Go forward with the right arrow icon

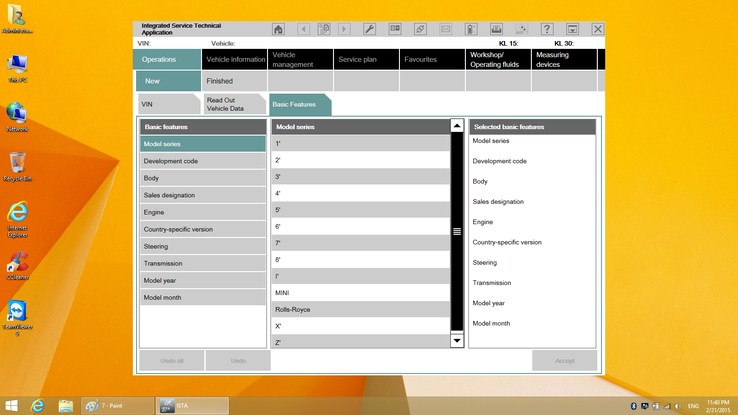(344, 30)
